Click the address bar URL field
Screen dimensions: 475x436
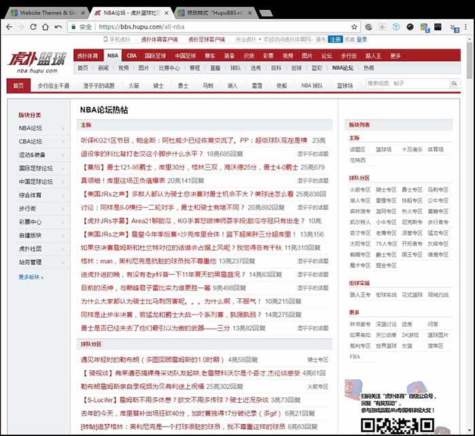click(212, 27)
